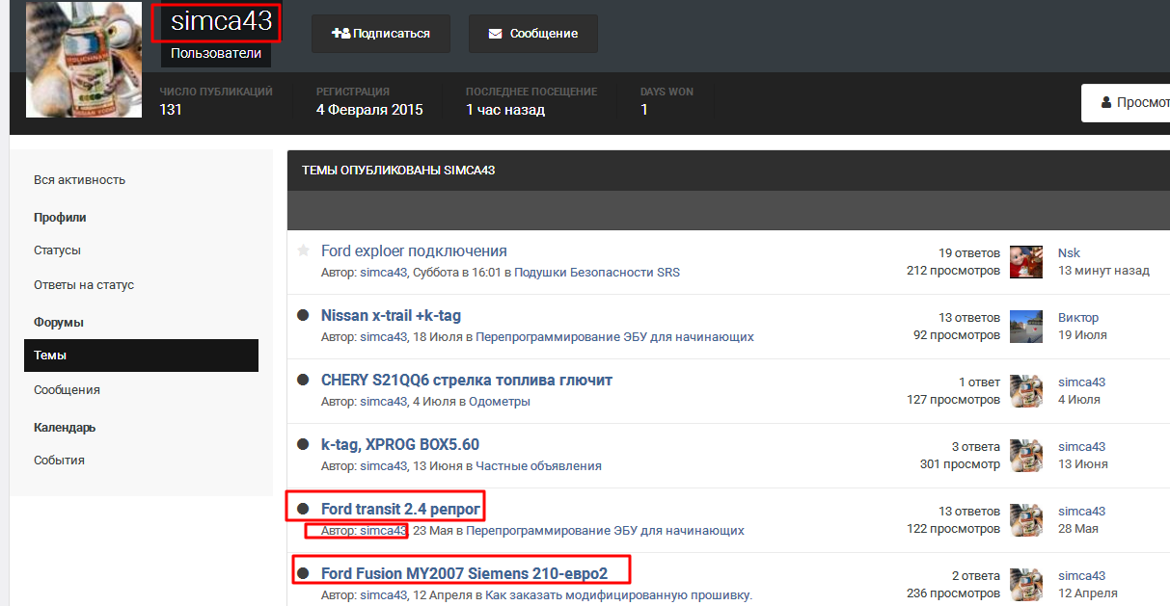
Task: Click unread dot beside Ford Fusion topic
Action: click(303, 573)
